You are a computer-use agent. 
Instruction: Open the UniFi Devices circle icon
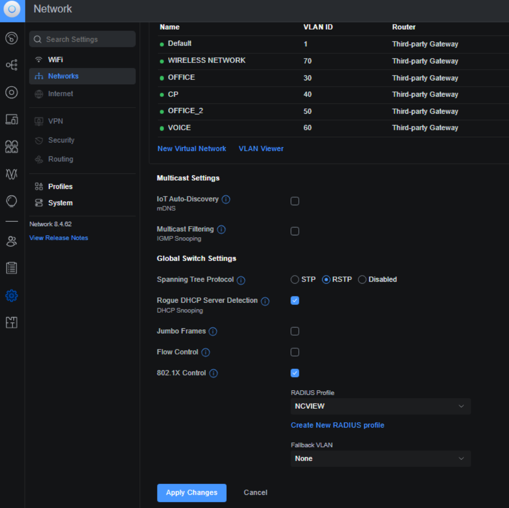click(12, 92)
